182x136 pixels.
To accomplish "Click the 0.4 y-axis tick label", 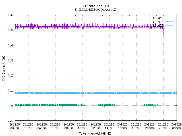I will point(10,45).
